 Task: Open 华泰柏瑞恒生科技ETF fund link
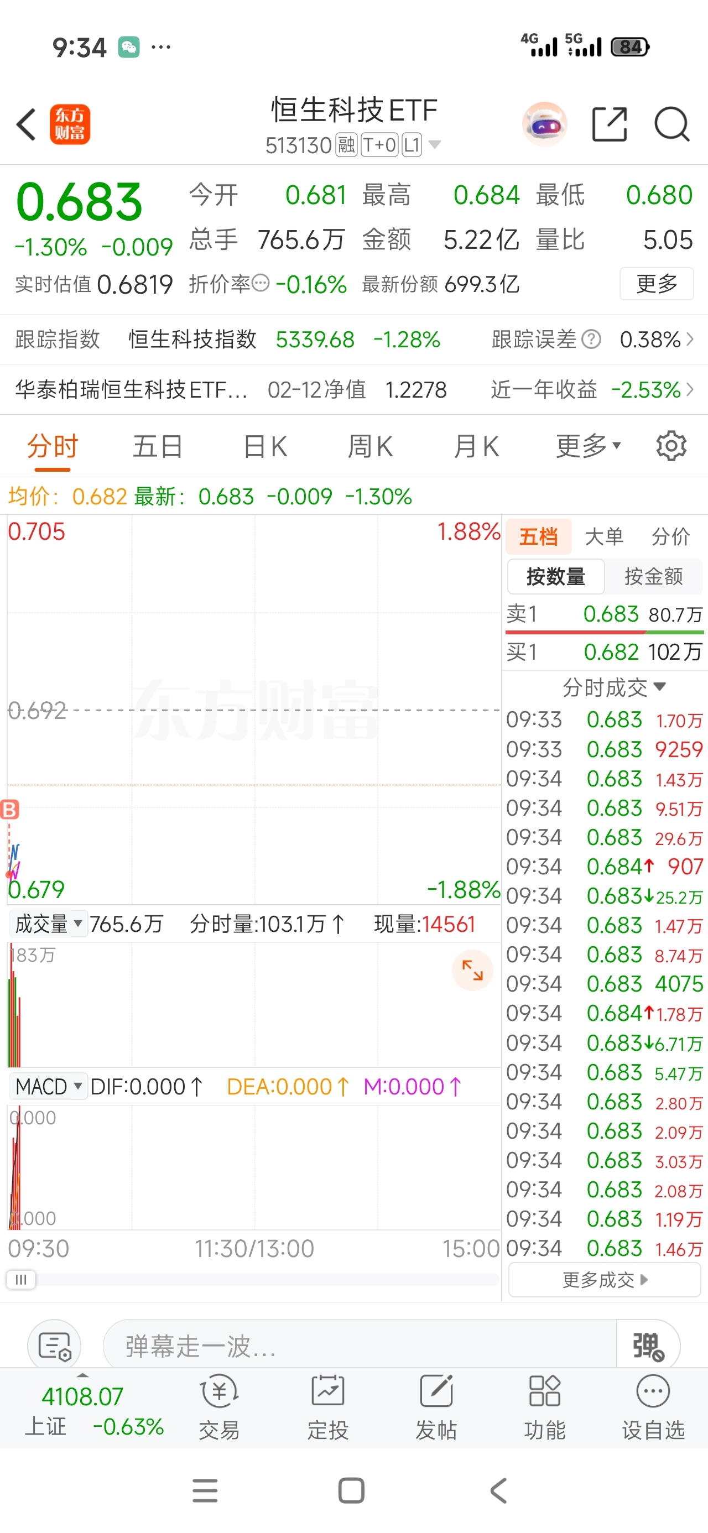point(131,389)
